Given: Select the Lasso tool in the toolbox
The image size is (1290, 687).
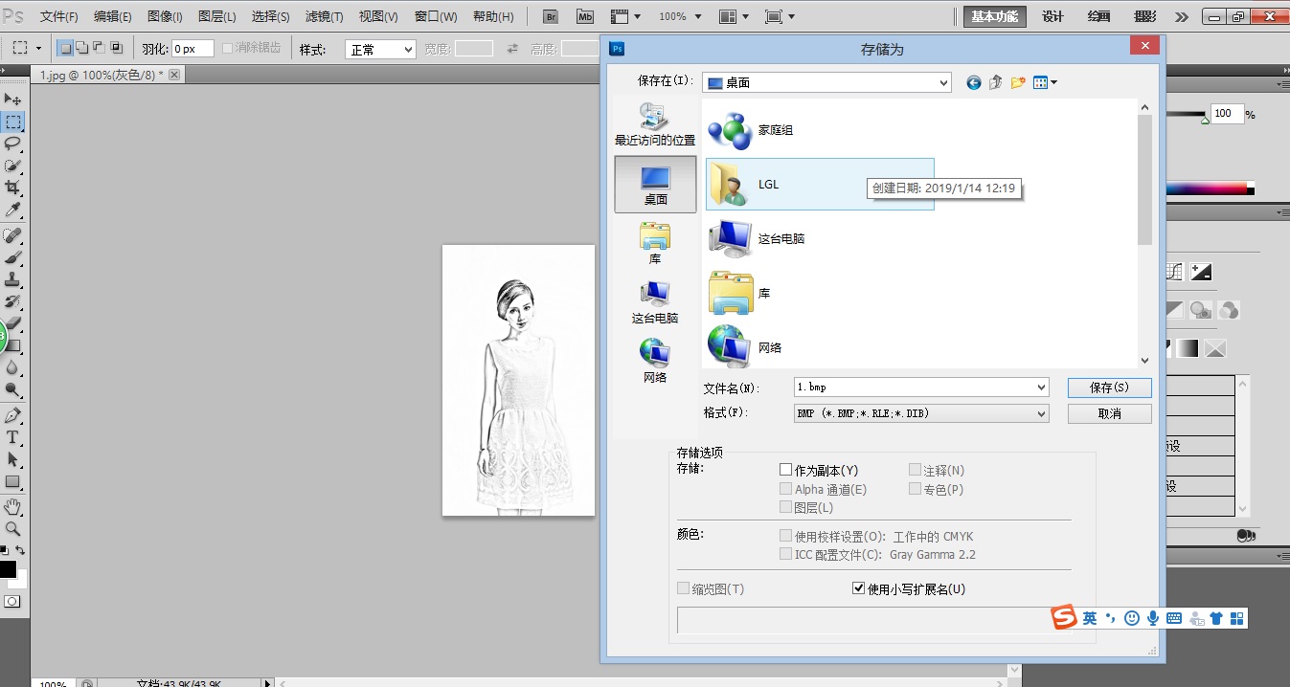Looking at the screenshot, I should pos(13,144).
